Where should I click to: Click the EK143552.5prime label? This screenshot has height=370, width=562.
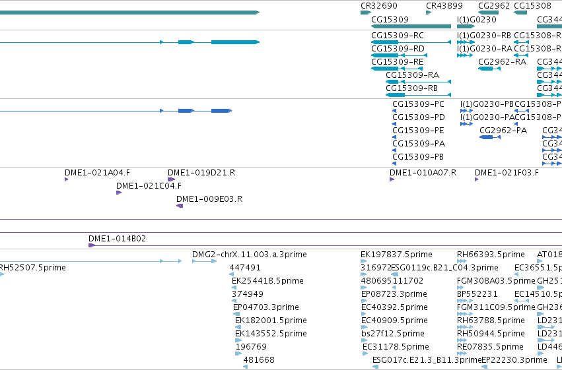[x=271, y=334]
